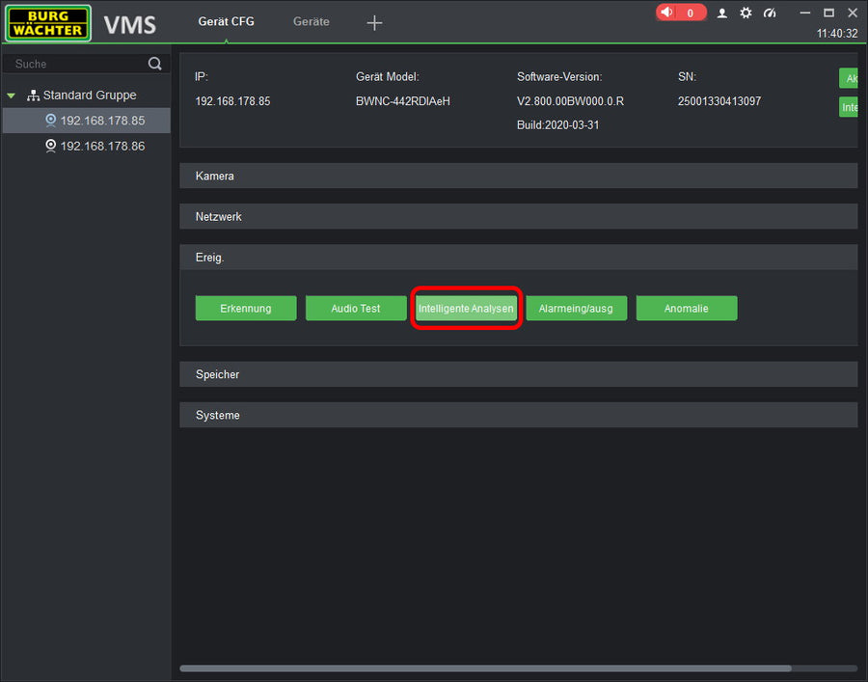Collapse the Standard Gruppe tree arrow
868x682 pixels.
pyautogui.click(x=12, y=95)
